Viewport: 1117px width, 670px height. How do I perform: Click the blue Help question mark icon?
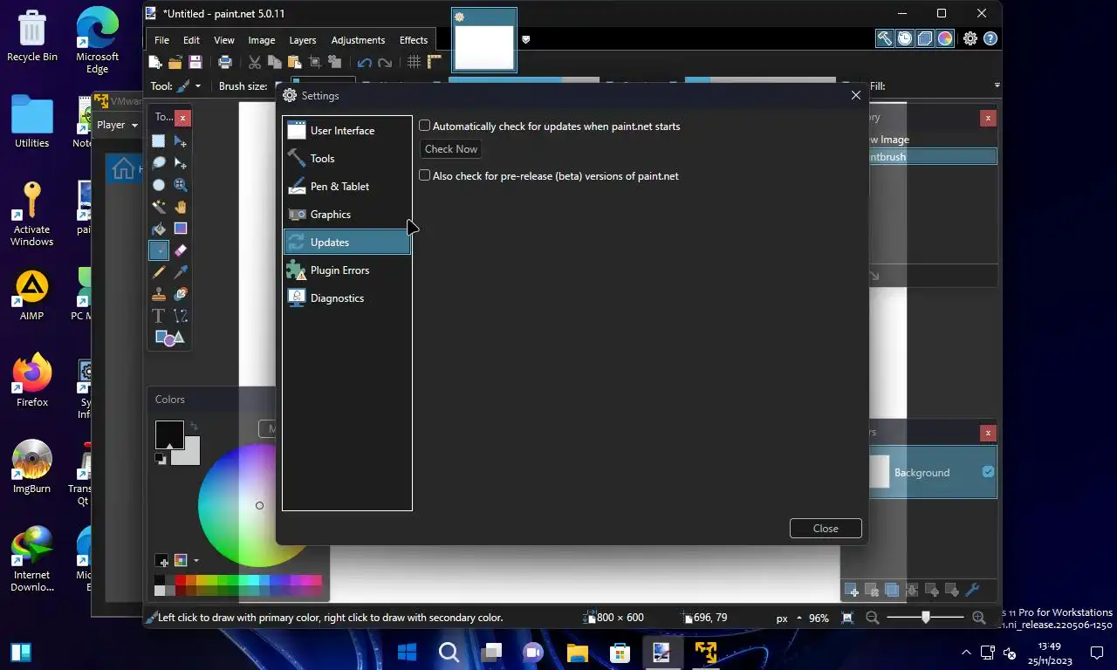click(x=990, y=38)
